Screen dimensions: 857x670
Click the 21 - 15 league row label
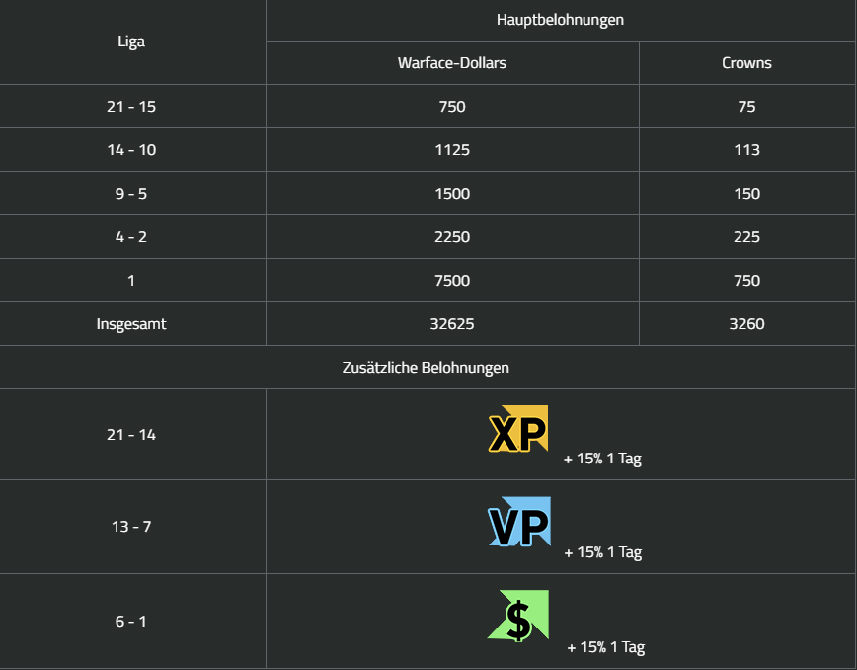[131, 106]
